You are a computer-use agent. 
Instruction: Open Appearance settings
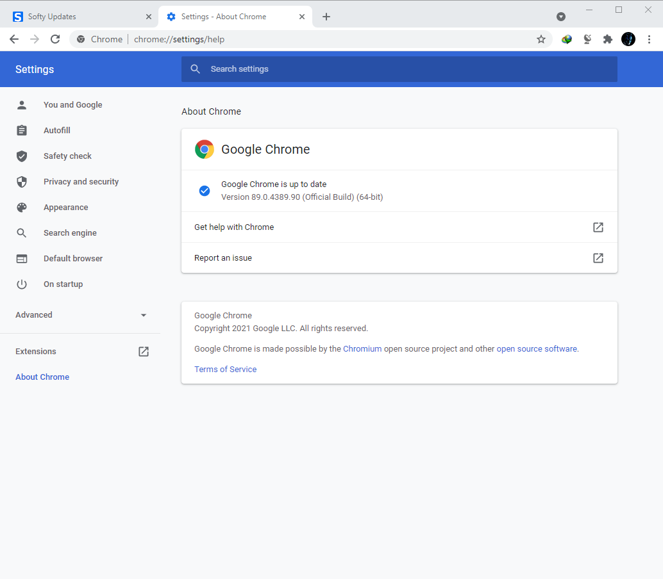tap(65, 208)
